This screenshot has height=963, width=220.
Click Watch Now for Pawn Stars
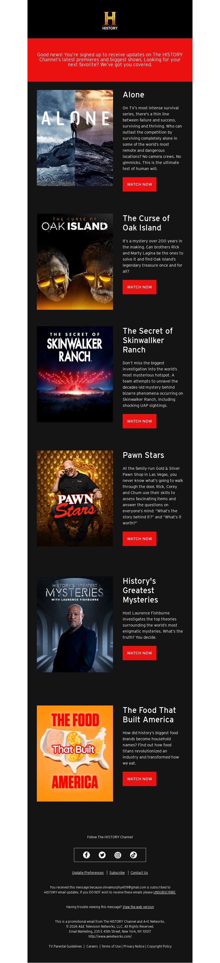click(139, 539)
